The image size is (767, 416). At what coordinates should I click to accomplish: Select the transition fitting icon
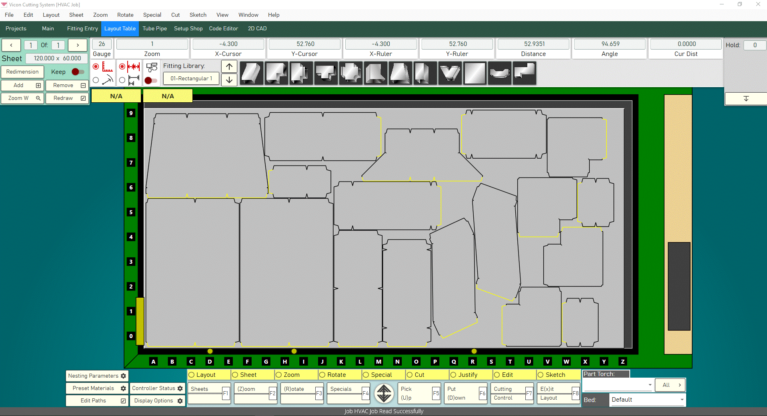[401, 73]
